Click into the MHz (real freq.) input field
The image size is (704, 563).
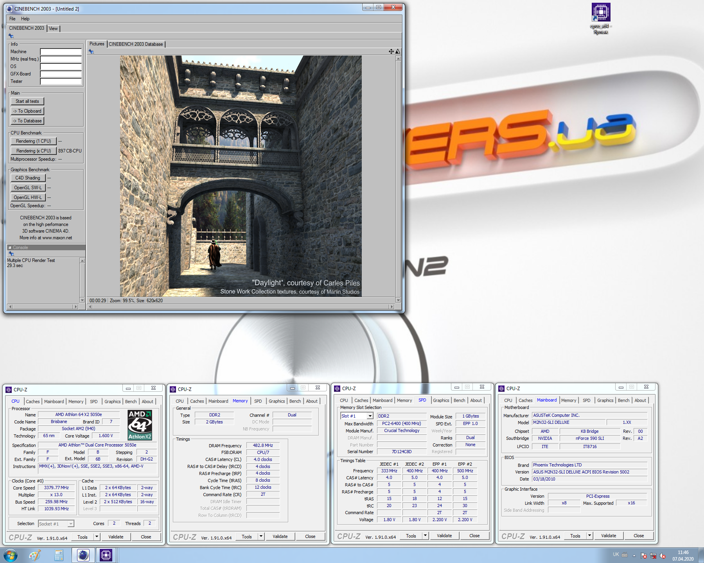[61, 59]
